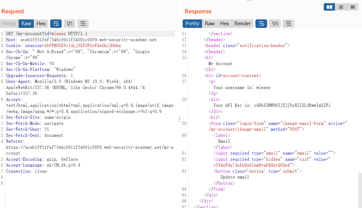Click the Accept-Language zh-CN line
Image resolution: width=362 pixels, height=208 pixels.
point(43,165)
